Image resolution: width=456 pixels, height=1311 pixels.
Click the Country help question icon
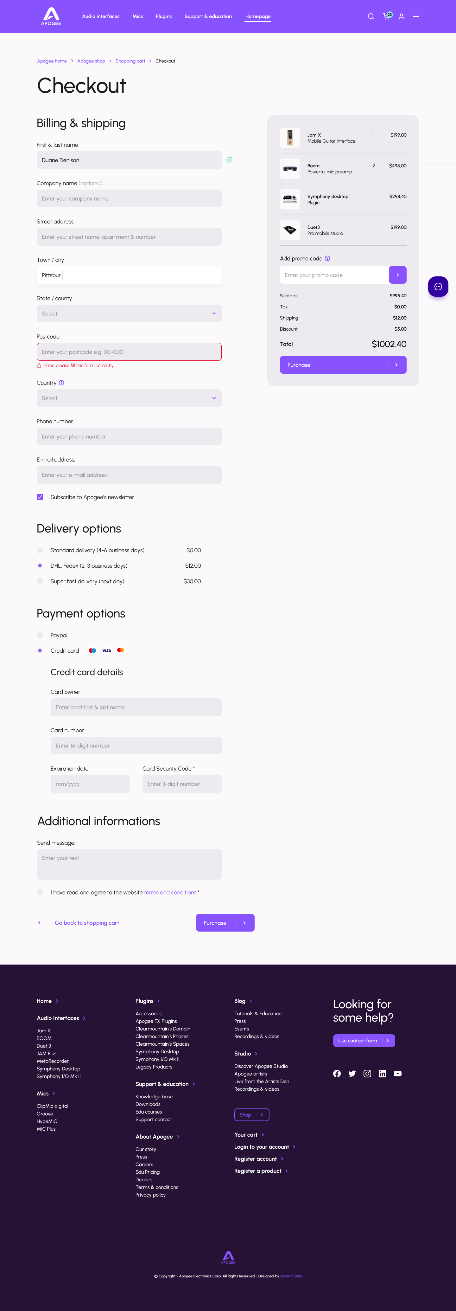pyautogui.click(x=61, y=383)
